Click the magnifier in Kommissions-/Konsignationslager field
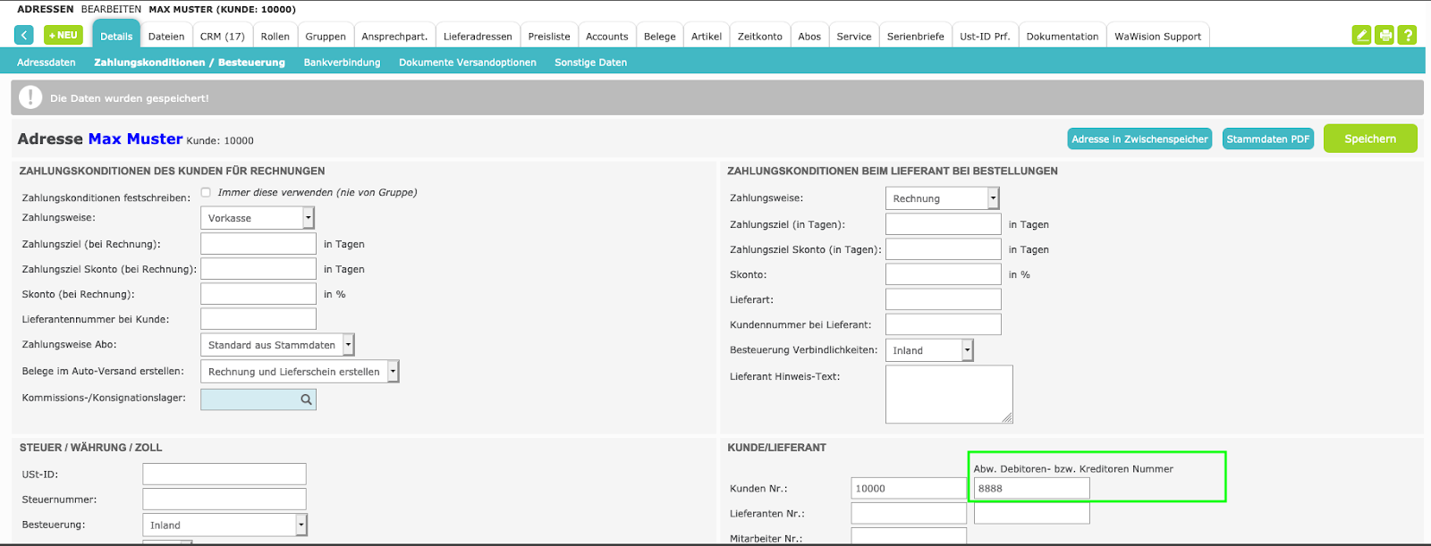 [306, 399]
